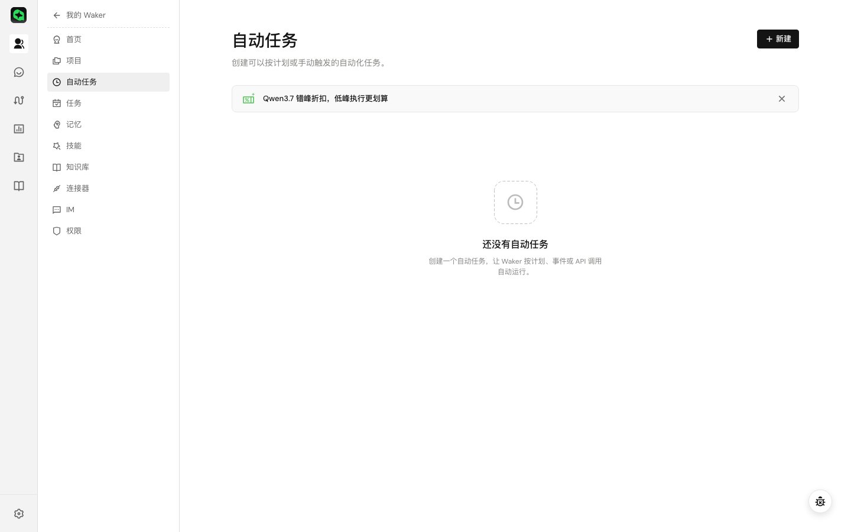
Task: Go to 首页 in sidebar
Action: point(108,40)
